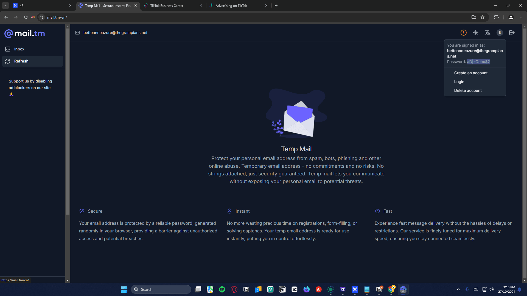Expand the tab search dropdown
This screenshot has height=296, width=527.
pos(5,5)
